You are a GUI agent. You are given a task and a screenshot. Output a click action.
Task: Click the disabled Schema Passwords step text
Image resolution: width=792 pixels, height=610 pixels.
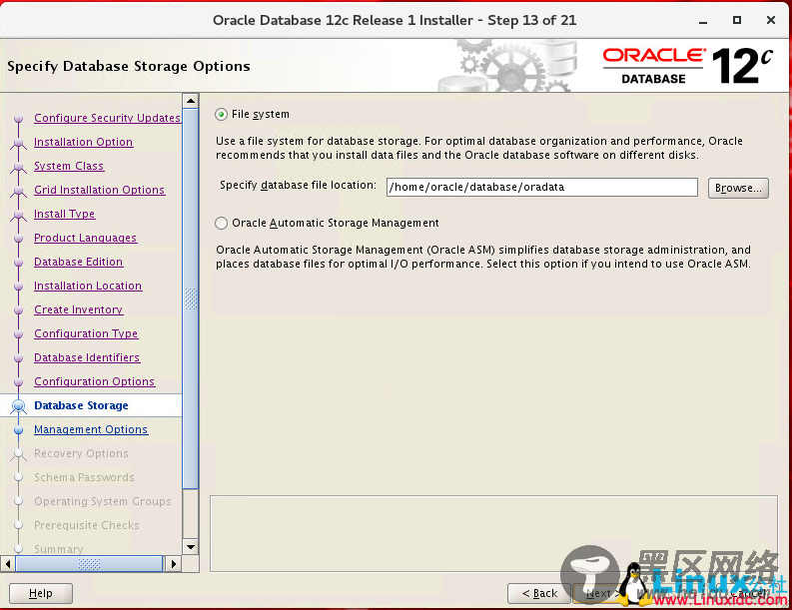(x=84, y=477)
